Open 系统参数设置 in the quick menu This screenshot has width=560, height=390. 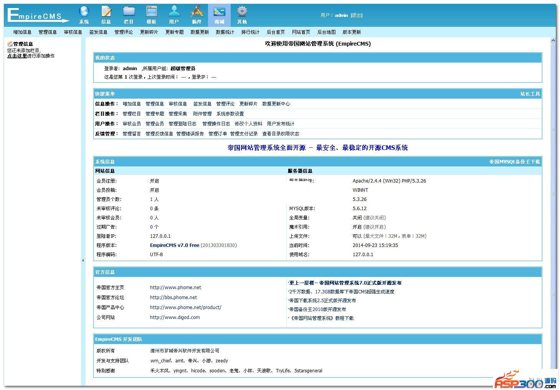tap(230, 114)
